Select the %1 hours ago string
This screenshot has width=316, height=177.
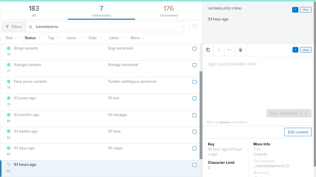25,164
